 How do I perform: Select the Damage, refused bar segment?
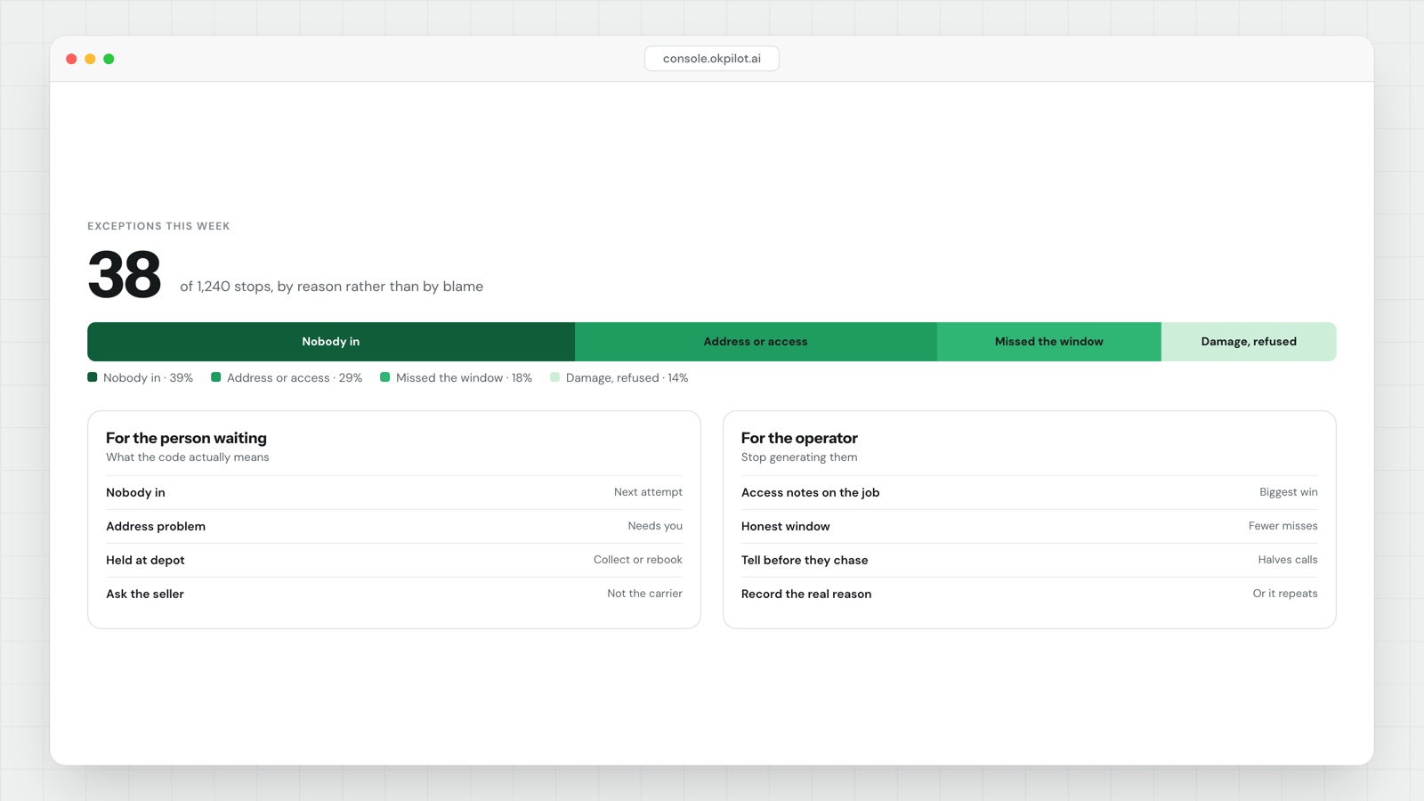pyautogui.click(x=1249, y=342)
